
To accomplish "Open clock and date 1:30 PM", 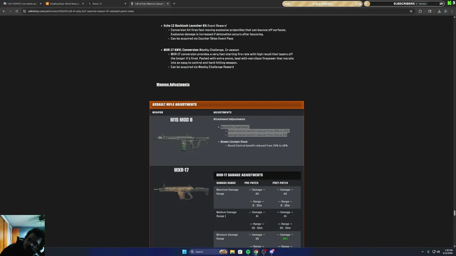I will (x=448, y=252).
